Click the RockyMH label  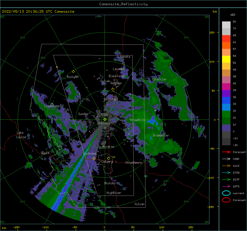point(72,77)
